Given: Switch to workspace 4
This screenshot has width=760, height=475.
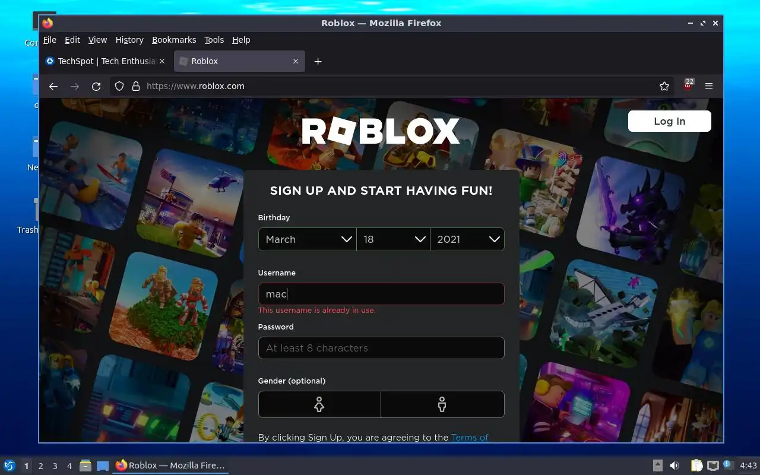Looking at the screenshot, I should tap(69, 466).
